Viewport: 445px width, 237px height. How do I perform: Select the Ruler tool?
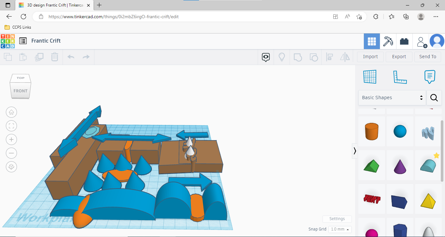(400, 77)
